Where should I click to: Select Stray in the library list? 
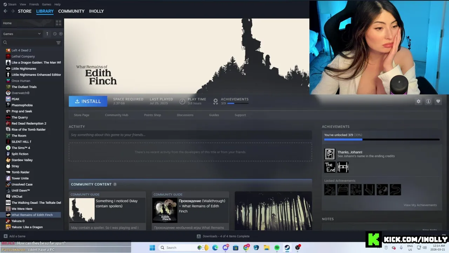point(15,166)
